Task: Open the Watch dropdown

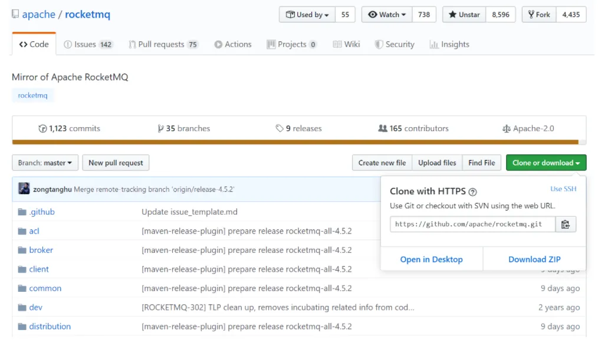Action: tap(387, 15)
